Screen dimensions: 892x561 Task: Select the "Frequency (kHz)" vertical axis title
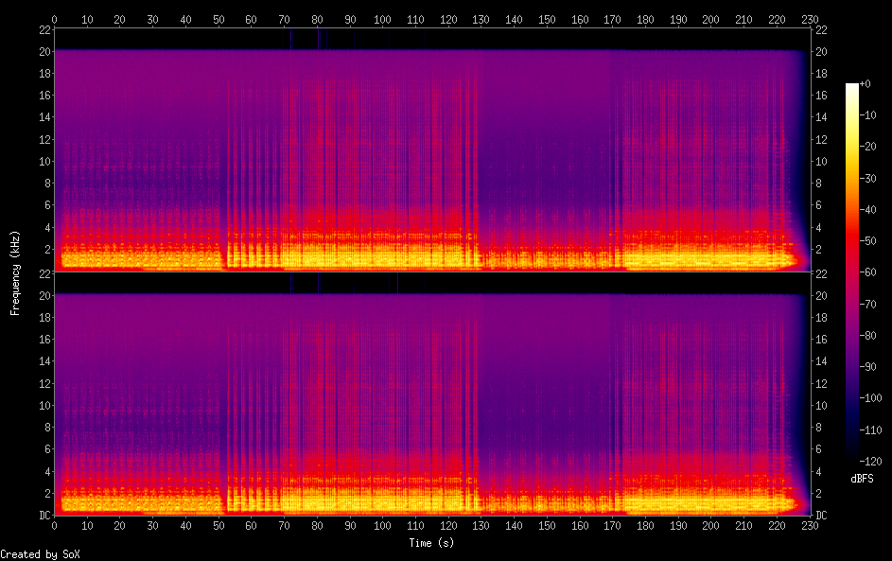[x=15, y=273]
